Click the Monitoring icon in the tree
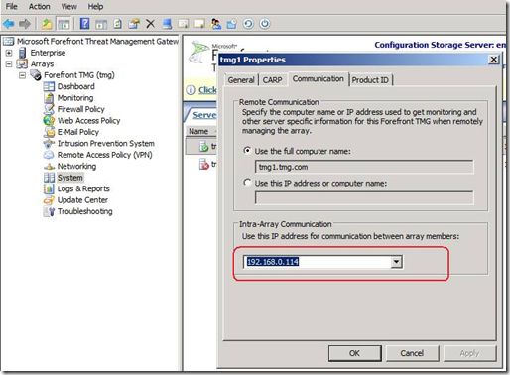The image size is (510, 375). (49, 98)
